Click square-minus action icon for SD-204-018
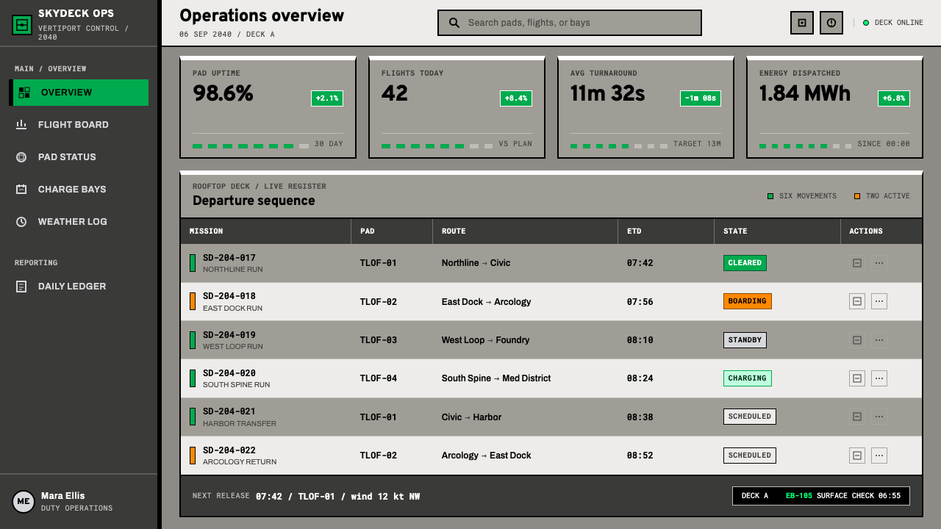Screen dimensions: 941x529 coord(857,301)
